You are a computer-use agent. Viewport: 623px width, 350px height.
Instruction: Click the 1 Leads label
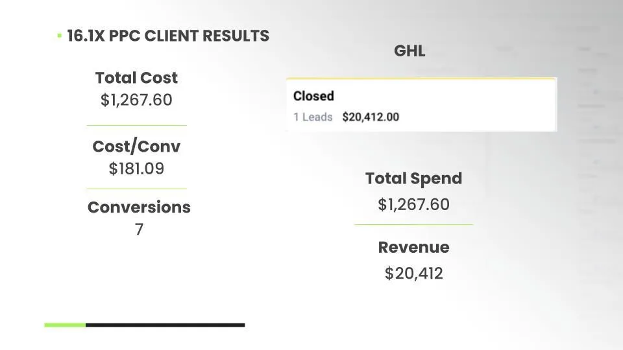tap(313, 117)
